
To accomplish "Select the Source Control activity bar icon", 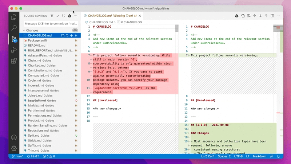I will 14,39.
